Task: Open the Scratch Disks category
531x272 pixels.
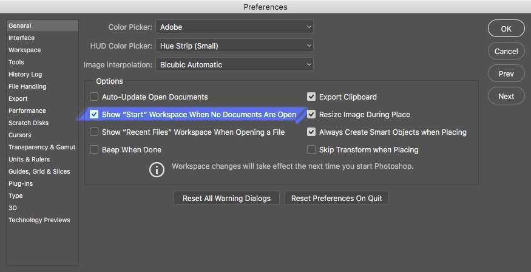Action: click(x=29, y=123)
